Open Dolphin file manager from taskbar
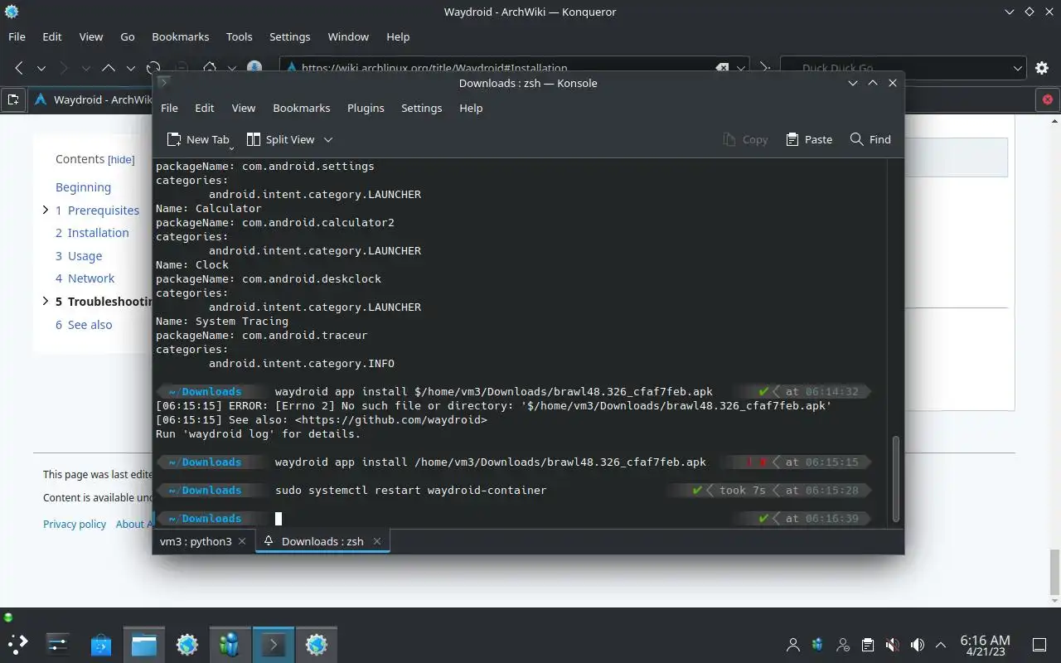 pyautogui.click(x=144, y=643)
